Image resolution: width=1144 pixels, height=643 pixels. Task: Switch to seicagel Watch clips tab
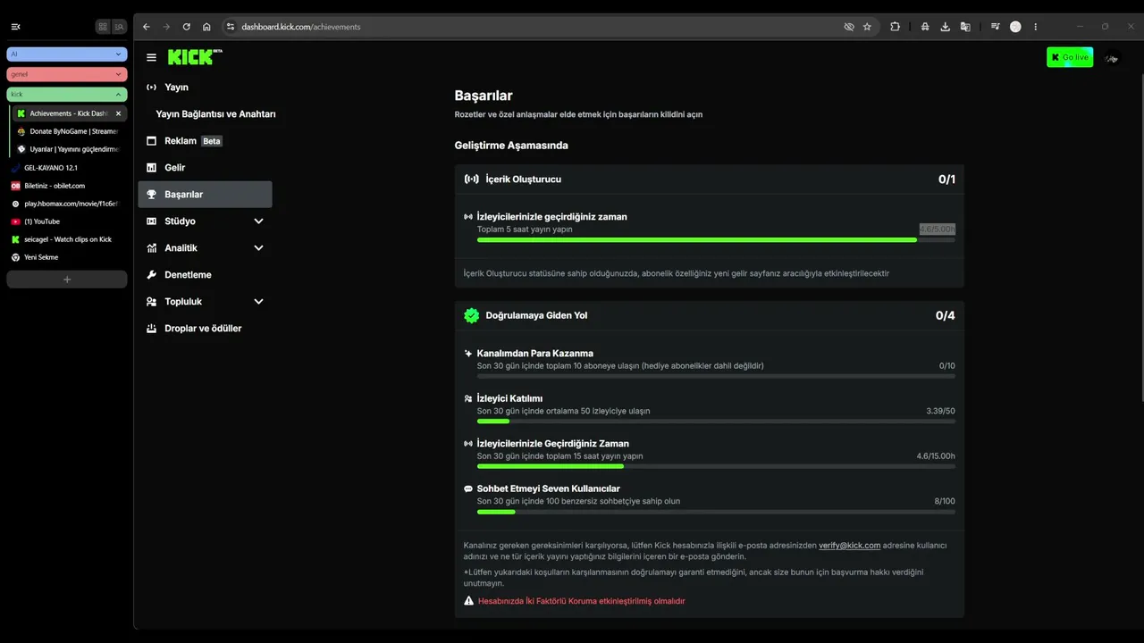tap(67, 239)
